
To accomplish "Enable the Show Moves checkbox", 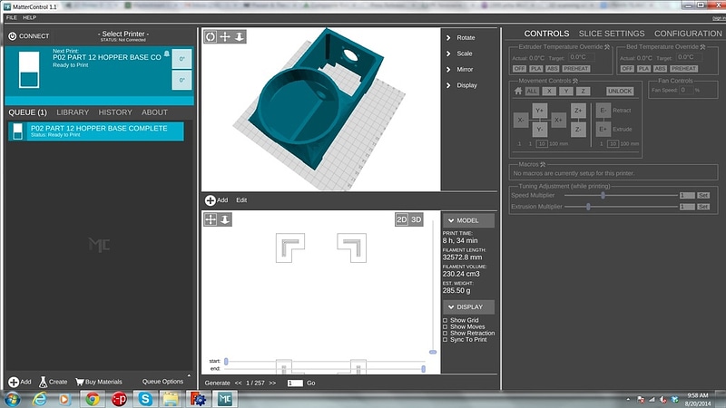I will coord(445,326).
